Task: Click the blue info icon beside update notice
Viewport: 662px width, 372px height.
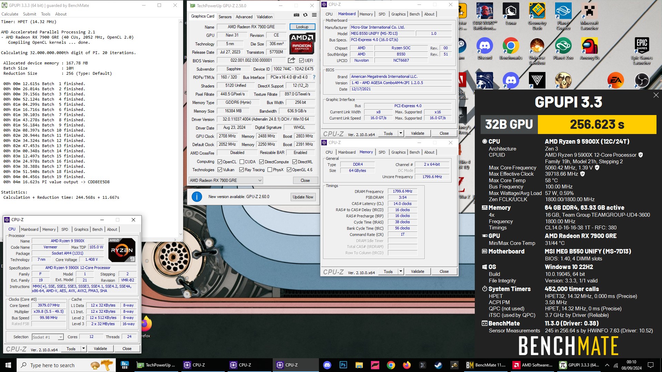Action: coord(197,197)
